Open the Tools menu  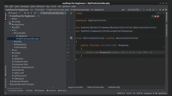click(x=53, y=6)
